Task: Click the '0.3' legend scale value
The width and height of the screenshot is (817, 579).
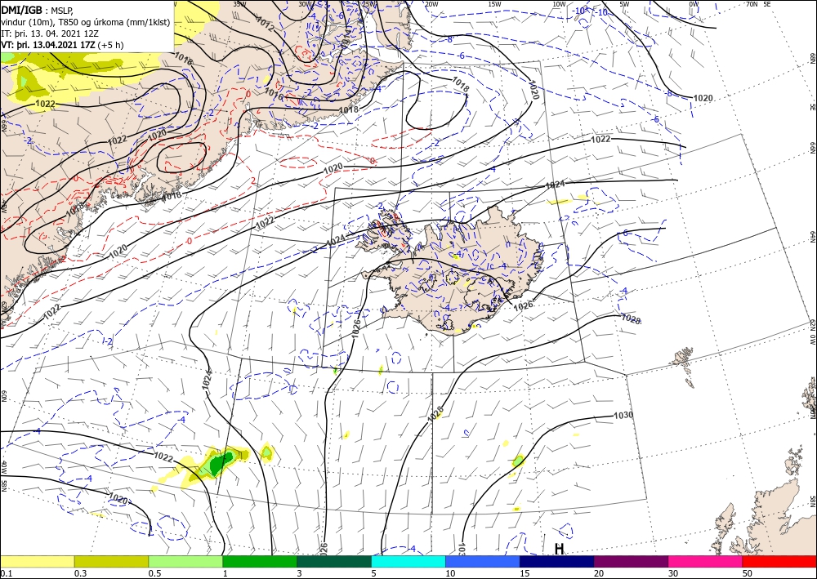Action: pos(80,573)
